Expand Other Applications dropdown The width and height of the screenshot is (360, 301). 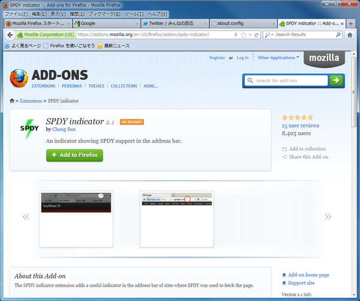[278, 58]
